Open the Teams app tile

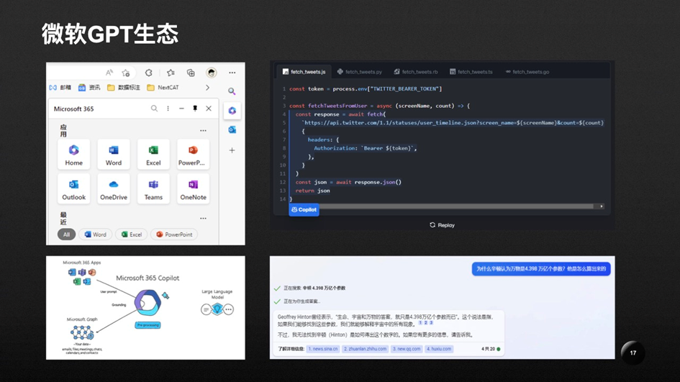coord(153,188)
